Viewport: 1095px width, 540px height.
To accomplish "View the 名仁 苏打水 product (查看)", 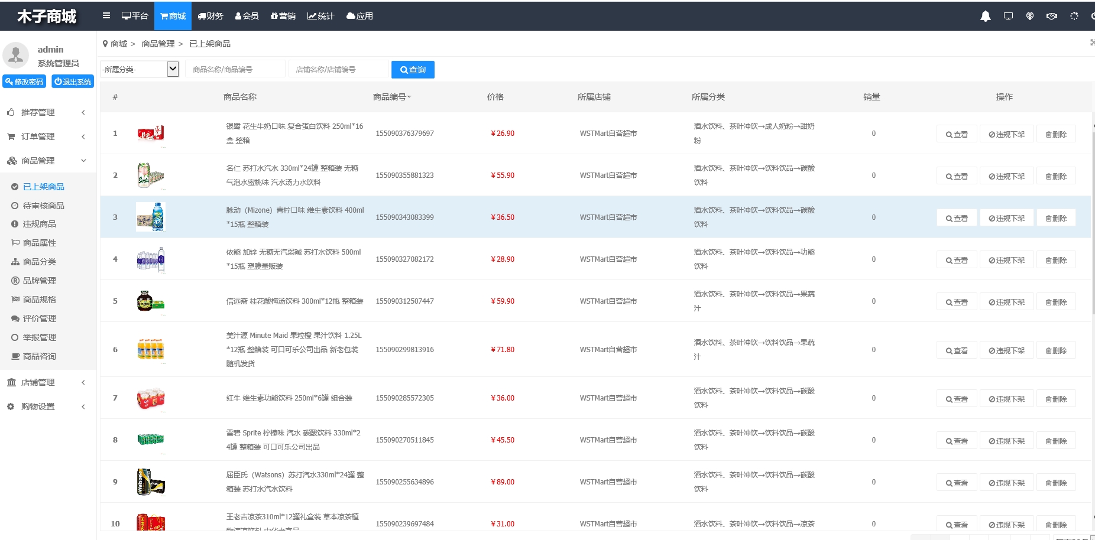I will [x=957, y=176].
